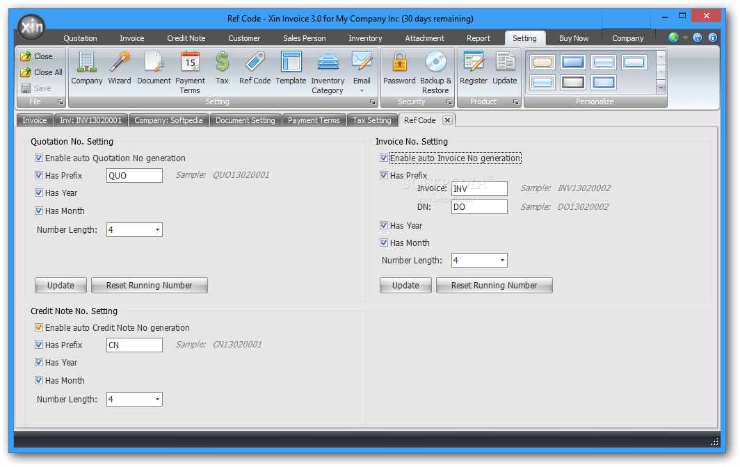This screenshot has width=740, height=467.
Task: Toggle Has Month under Quotation settings
Action: (x=39, y=211)
